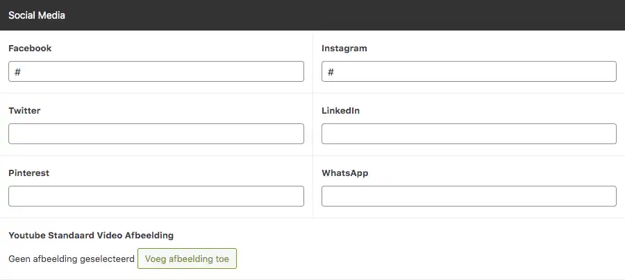Click the LinkedIn label
The width and height of the screenshot is (625, 280).
pyautogui.click(x=341, y=111)
